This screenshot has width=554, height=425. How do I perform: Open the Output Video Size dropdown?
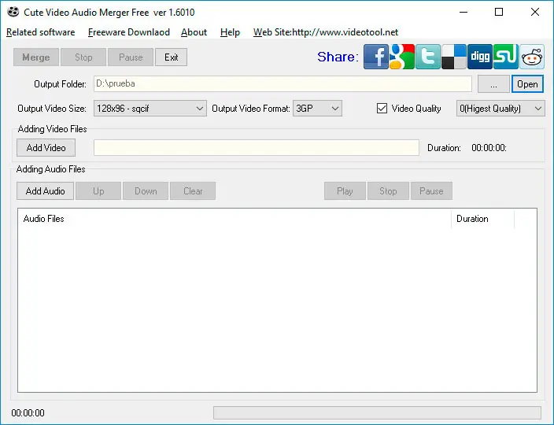pos(150,109)
